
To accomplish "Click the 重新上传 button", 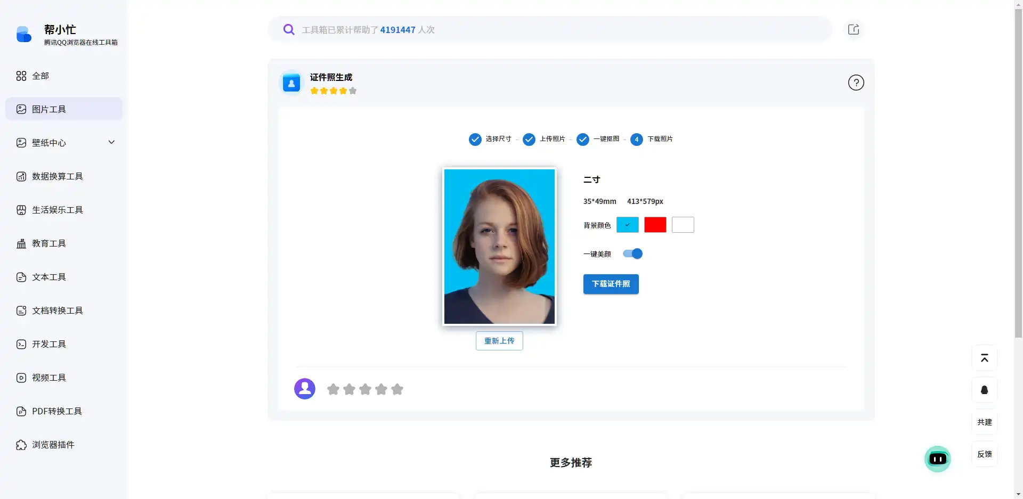I will [499, 341].
